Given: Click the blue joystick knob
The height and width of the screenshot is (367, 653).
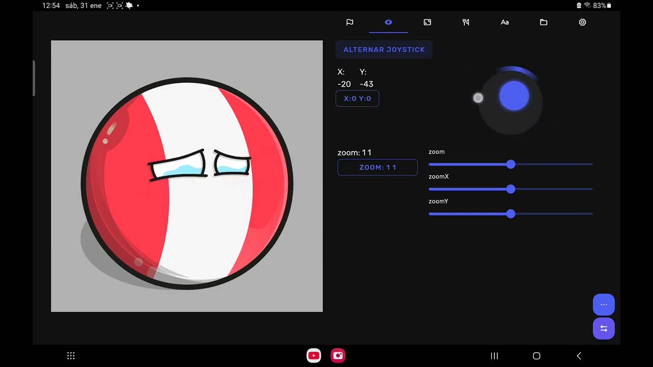Looking at the screenshot, I should 514,96.
